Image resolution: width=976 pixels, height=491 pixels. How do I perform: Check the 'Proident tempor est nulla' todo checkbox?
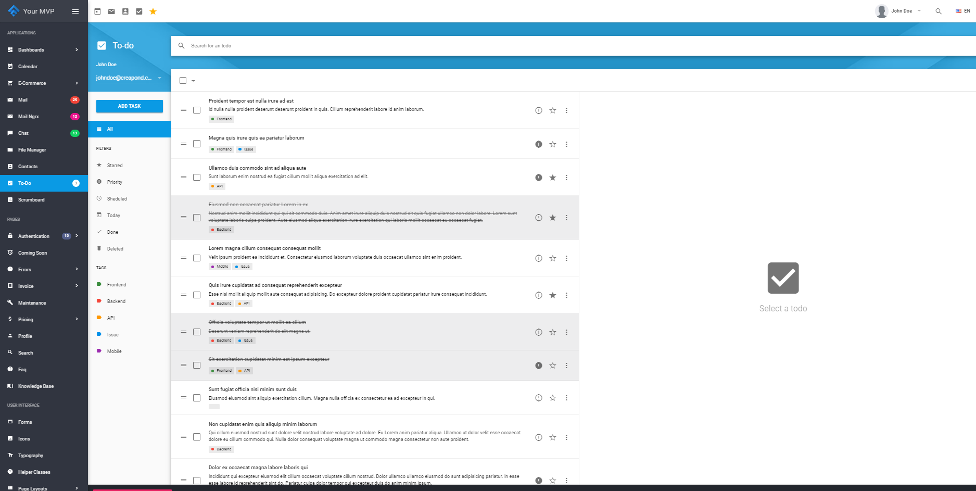(x=197, y=110)
